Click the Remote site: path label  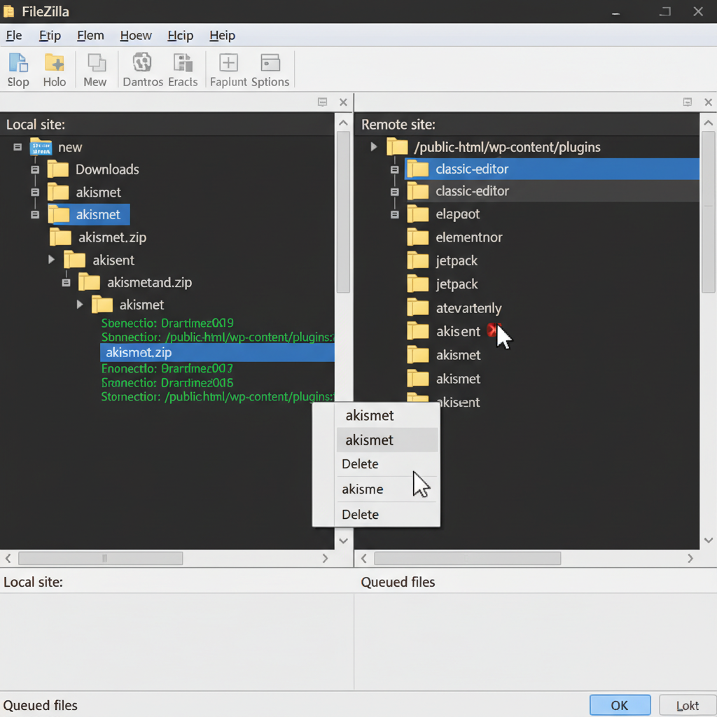pyautogui.click(x=398, y=125)
